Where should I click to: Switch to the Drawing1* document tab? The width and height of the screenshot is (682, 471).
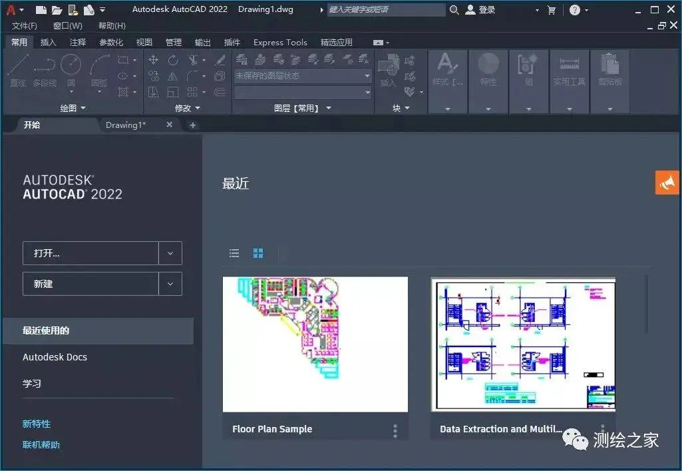pyautogui.click(x=126, y=125)
